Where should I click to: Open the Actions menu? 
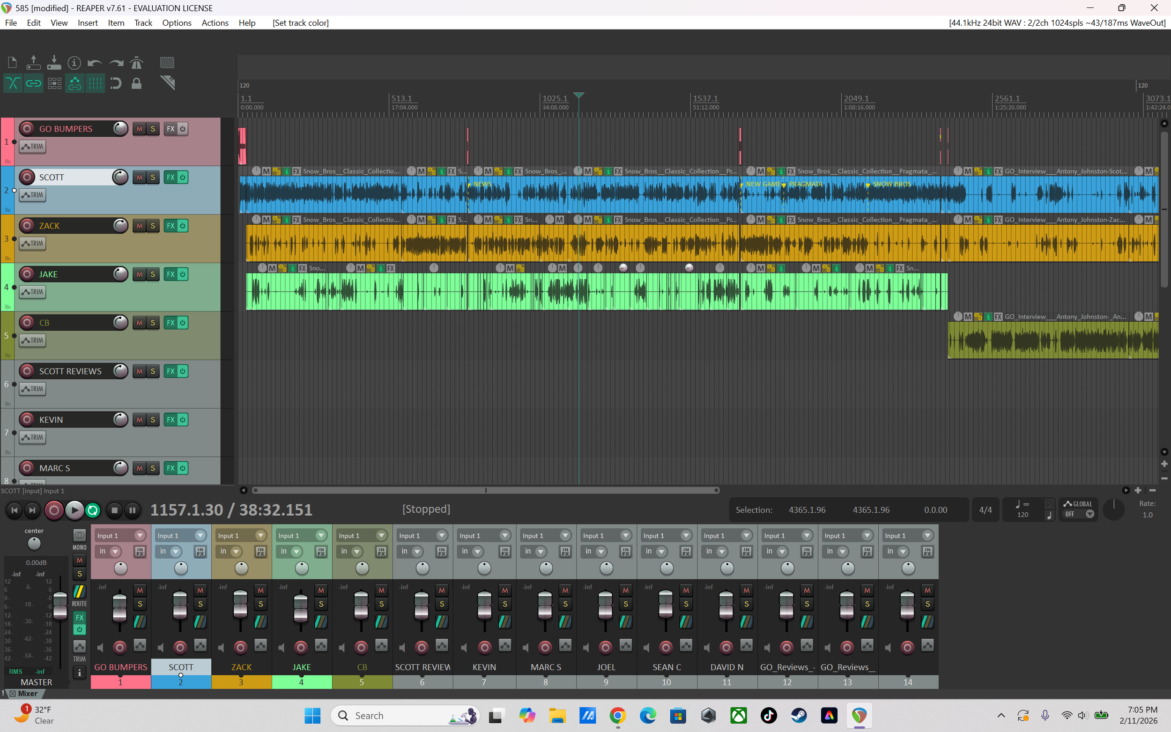[215, 23]
